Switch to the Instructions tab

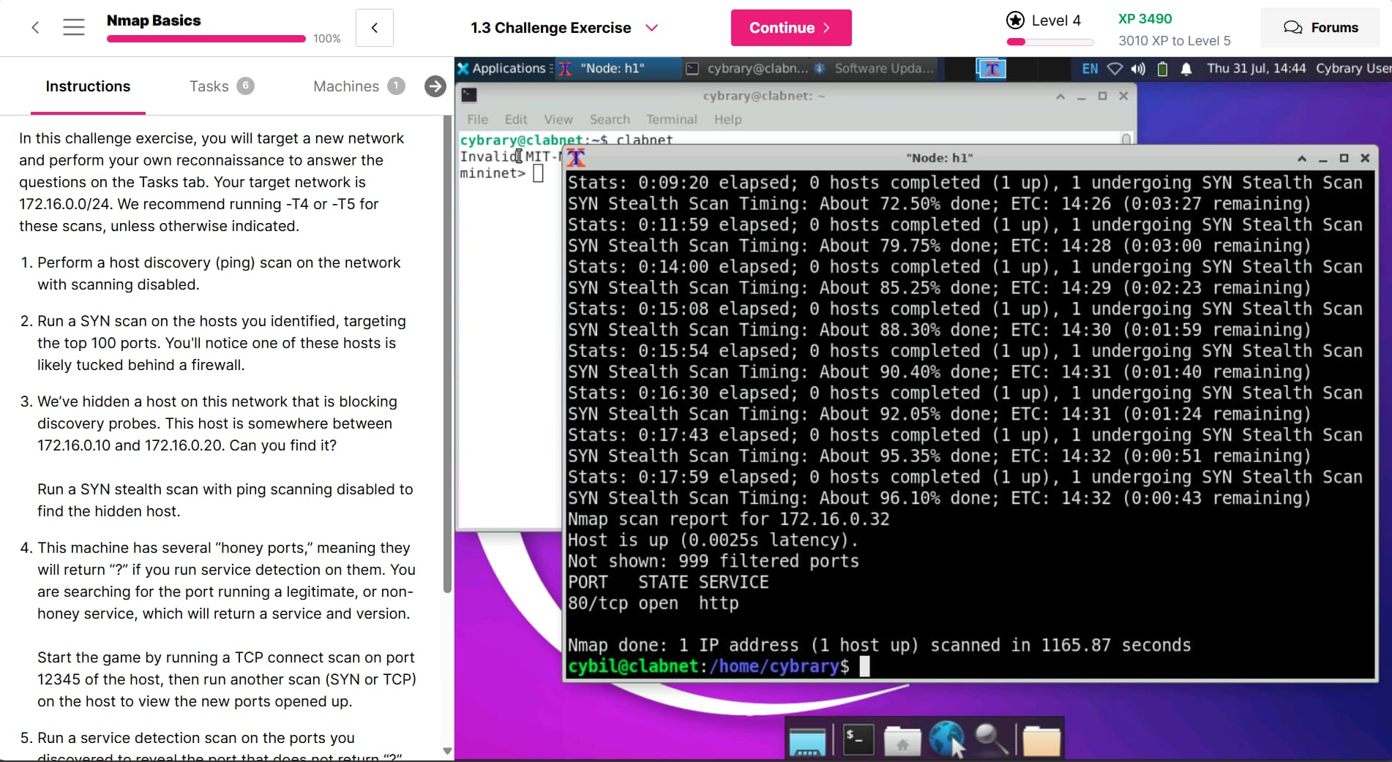pyautogui.click(x=88, y=86)
